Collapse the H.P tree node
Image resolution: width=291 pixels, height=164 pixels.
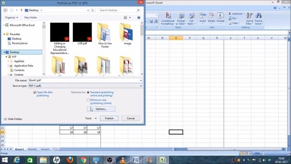tap(6, 56)
